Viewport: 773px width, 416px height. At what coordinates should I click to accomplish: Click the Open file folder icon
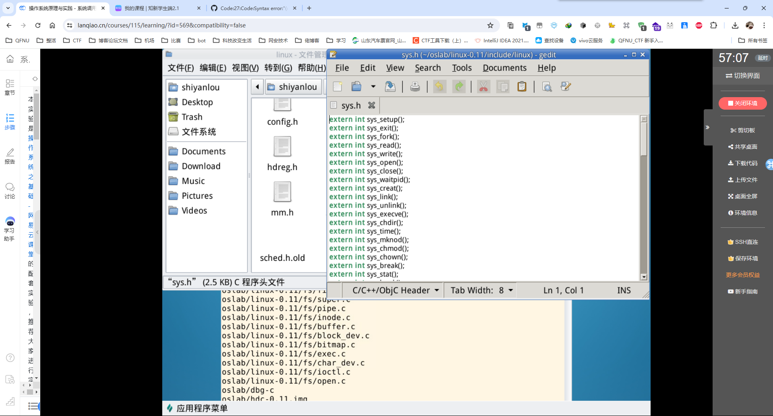point(356,86)
